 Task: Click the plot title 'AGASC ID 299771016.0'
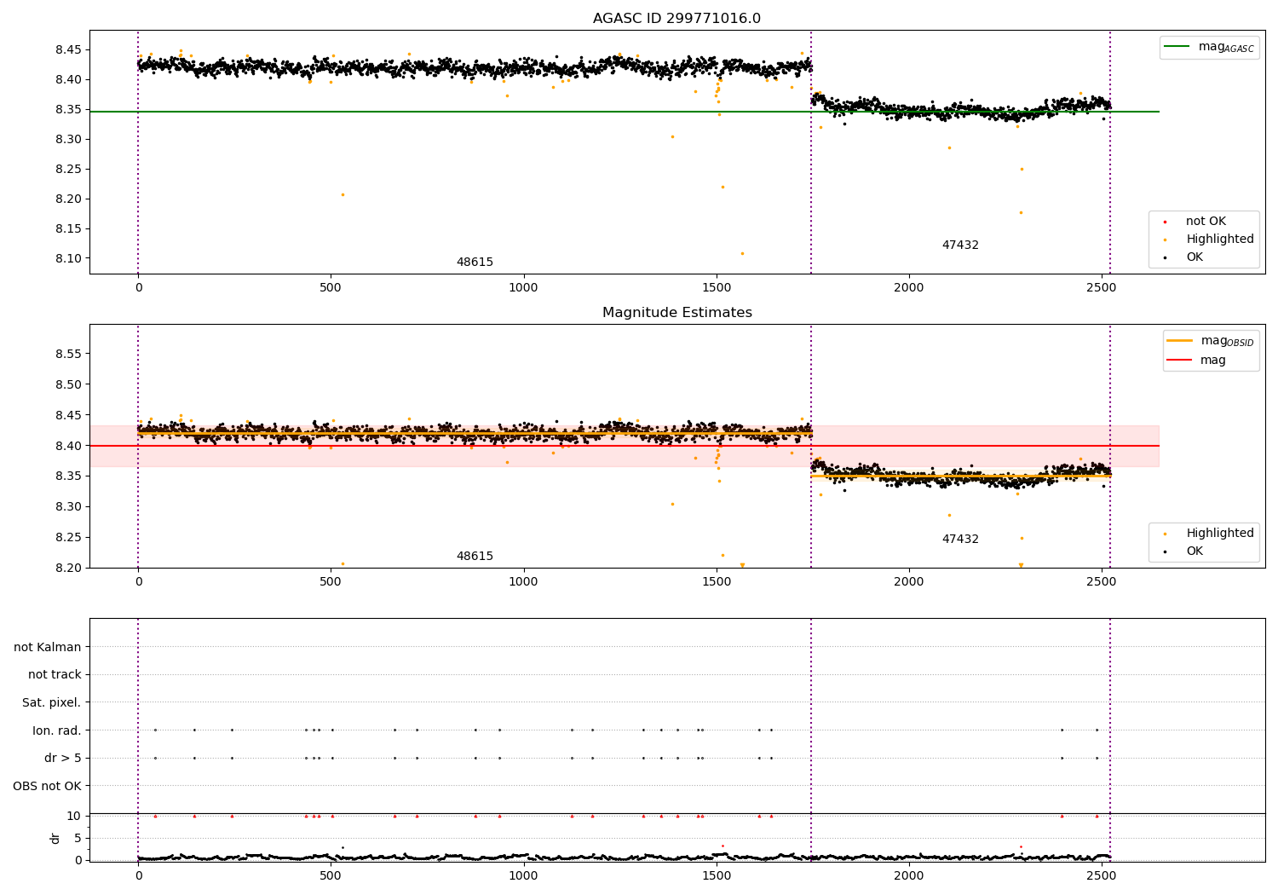coord(676,19)
